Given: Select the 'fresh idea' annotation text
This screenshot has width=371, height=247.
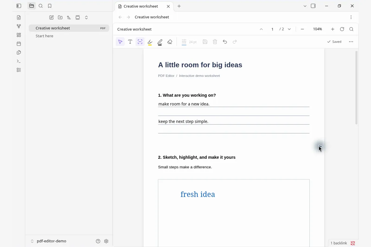Looking at the screenshot, I should pos(198,194).
